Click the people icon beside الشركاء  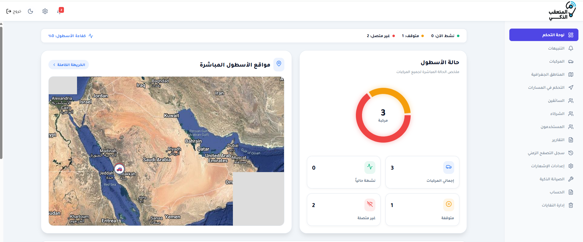tap(571, 114)
